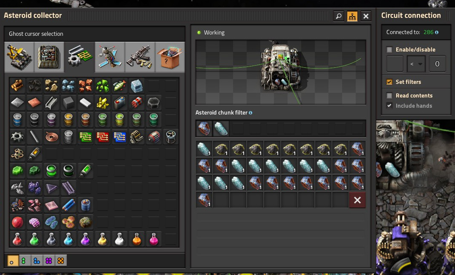Select the black crude oil barrel

35,120
